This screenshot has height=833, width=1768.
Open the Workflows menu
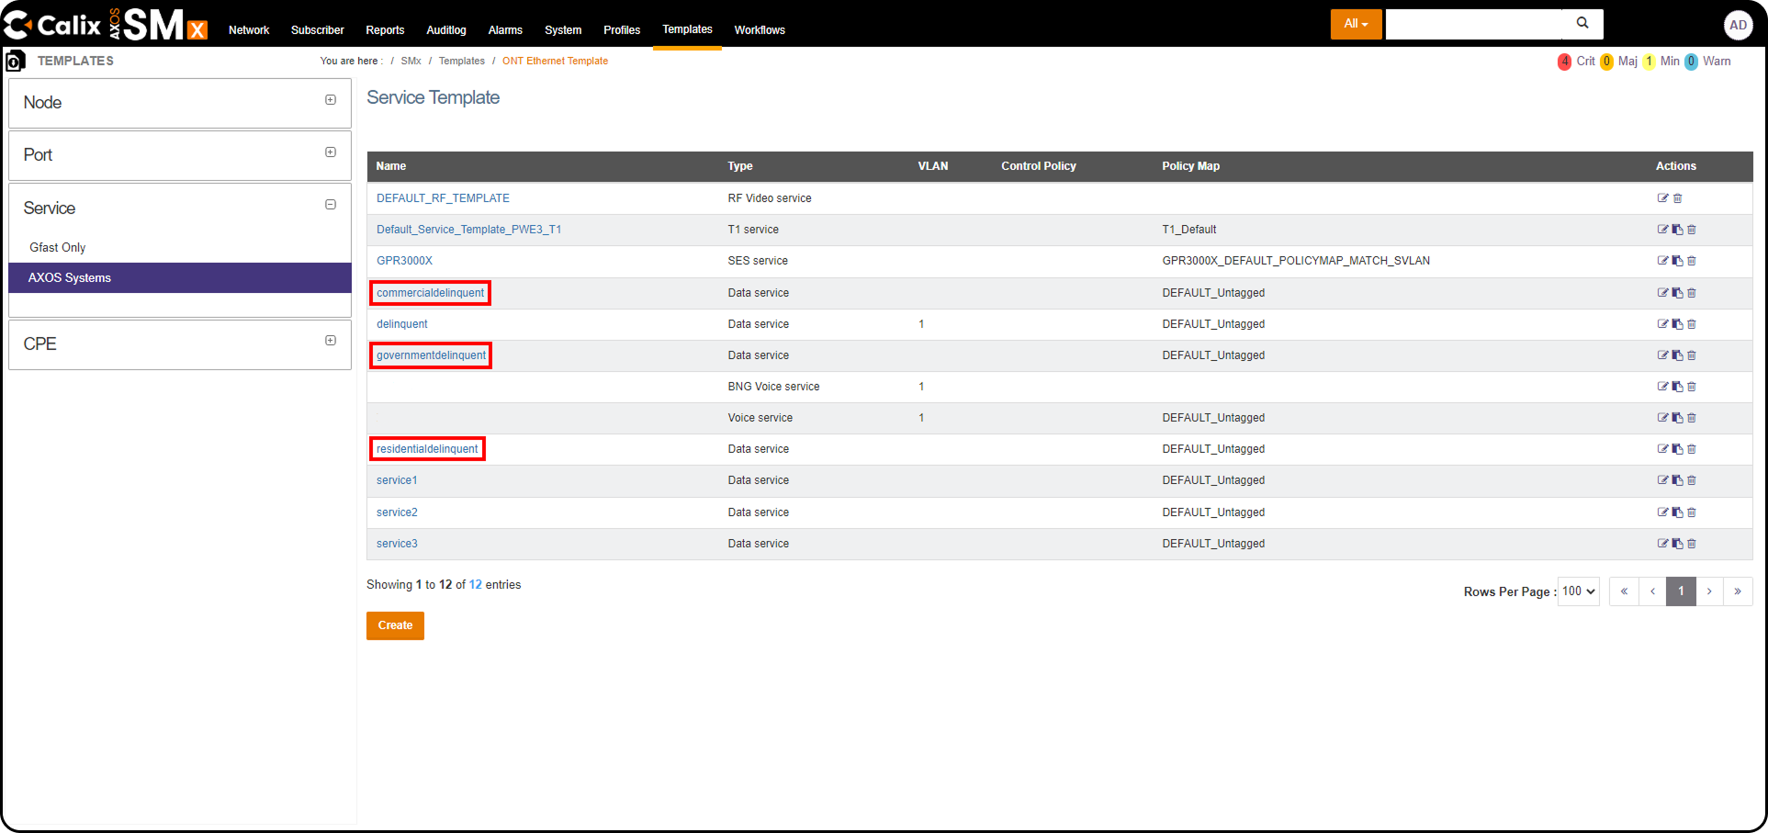coord(760,30)
